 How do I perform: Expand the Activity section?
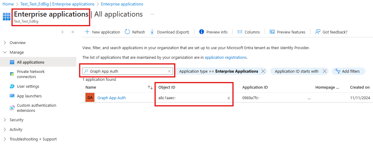pos(5,129)
